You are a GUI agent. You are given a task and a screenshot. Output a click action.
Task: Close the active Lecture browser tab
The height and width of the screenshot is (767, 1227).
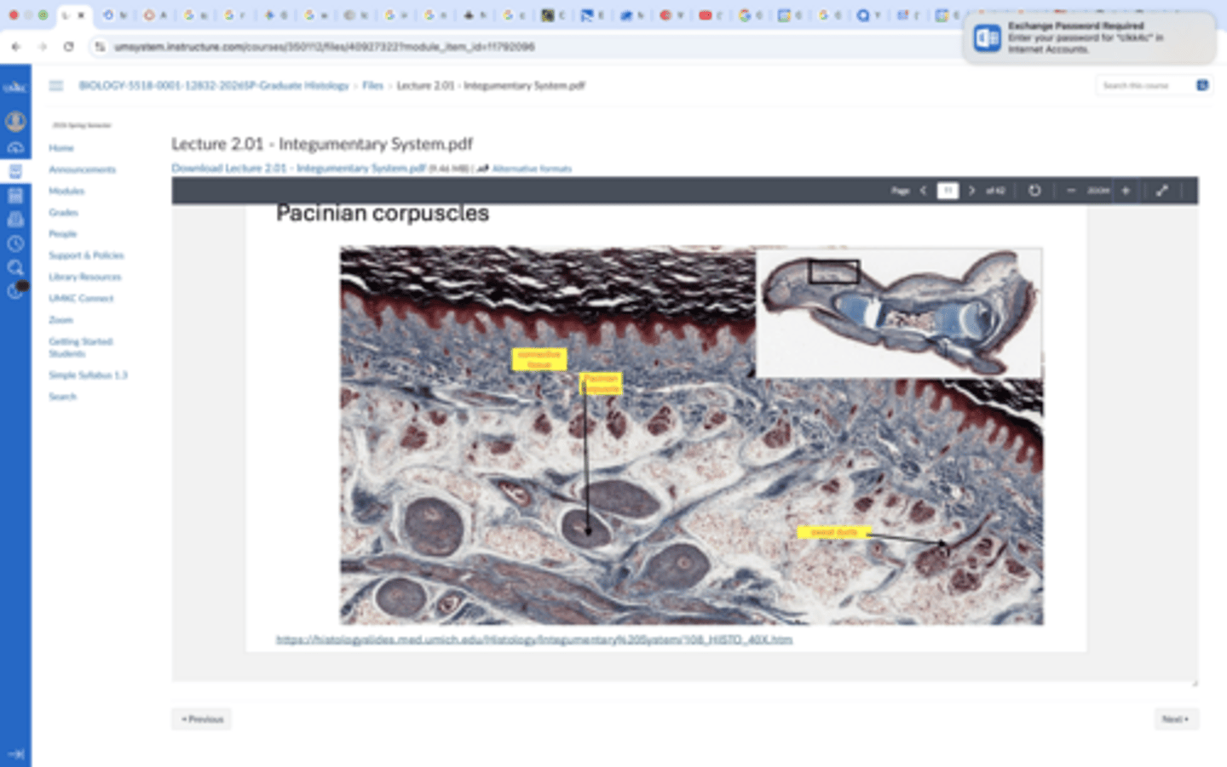81,15
